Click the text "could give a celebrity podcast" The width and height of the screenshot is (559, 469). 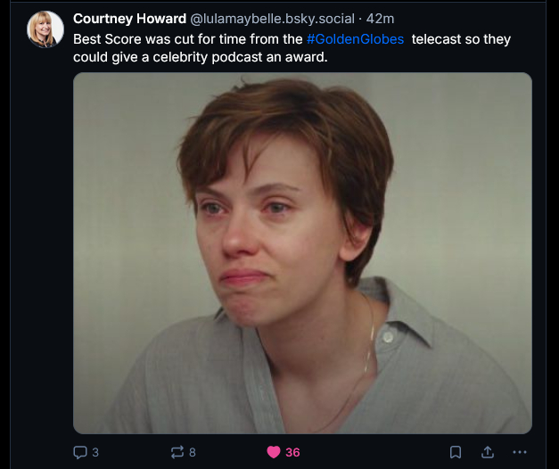click(x=169, y=58)
